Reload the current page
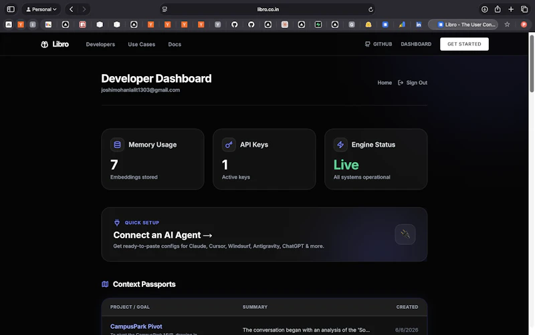535x335 pixels. [x=370, y=9]
